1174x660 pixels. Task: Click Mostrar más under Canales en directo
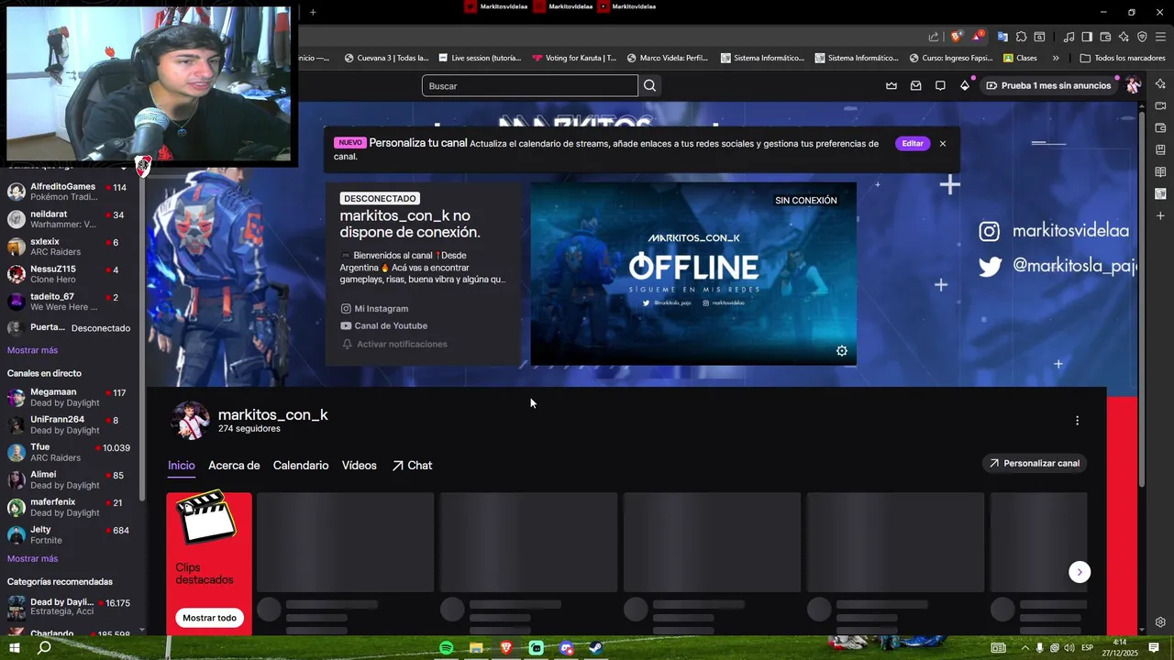pos(32,558)
